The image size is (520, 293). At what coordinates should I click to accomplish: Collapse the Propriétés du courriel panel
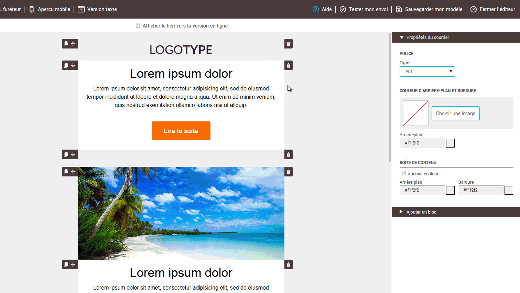401,37
